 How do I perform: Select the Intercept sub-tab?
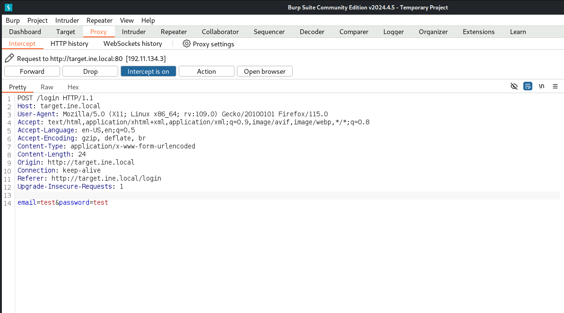tap(22, 43)
